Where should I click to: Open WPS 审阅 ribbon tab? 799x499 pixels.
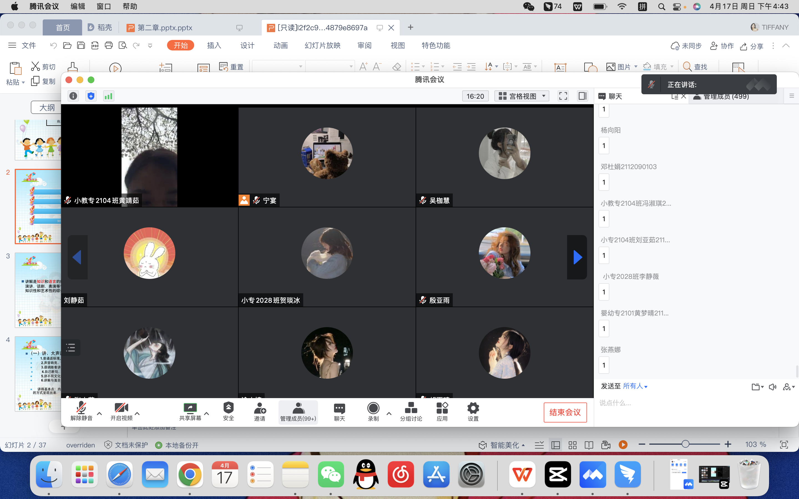click(x=365, y=45)
